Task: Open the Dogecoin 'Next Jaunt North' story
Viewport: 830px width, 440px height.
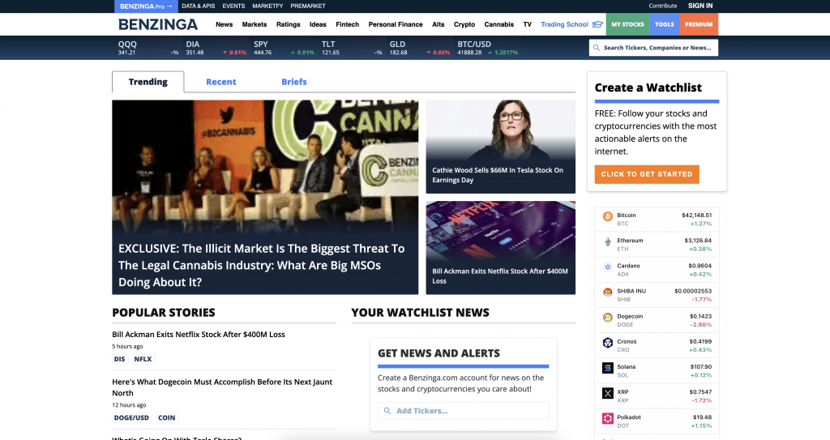Action: [x=222, y=387]
